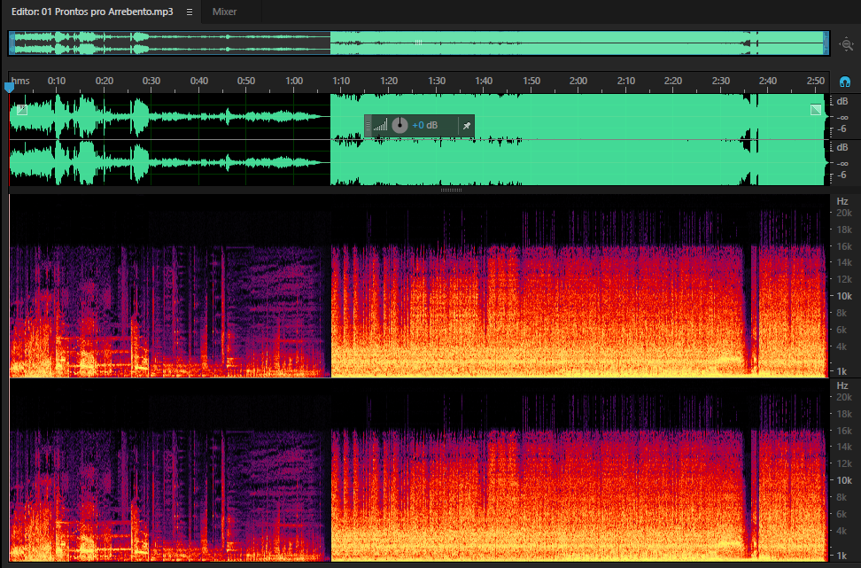This screenshot has width=861, height=568.
Task: Click the fade out handle on waveform
Action: pos(816,109)
